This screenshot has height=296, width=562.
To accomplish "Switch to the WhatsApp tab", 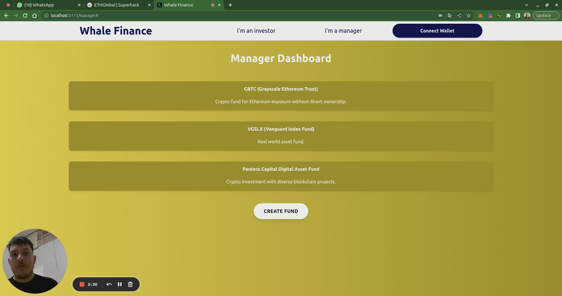I will (x=49, y=5).
